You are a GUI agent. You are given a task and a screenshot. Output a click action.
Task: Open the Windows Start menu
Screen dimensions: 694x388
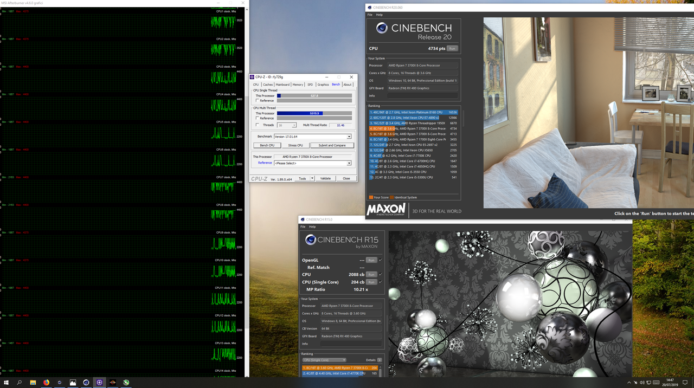tap(5, 382)
